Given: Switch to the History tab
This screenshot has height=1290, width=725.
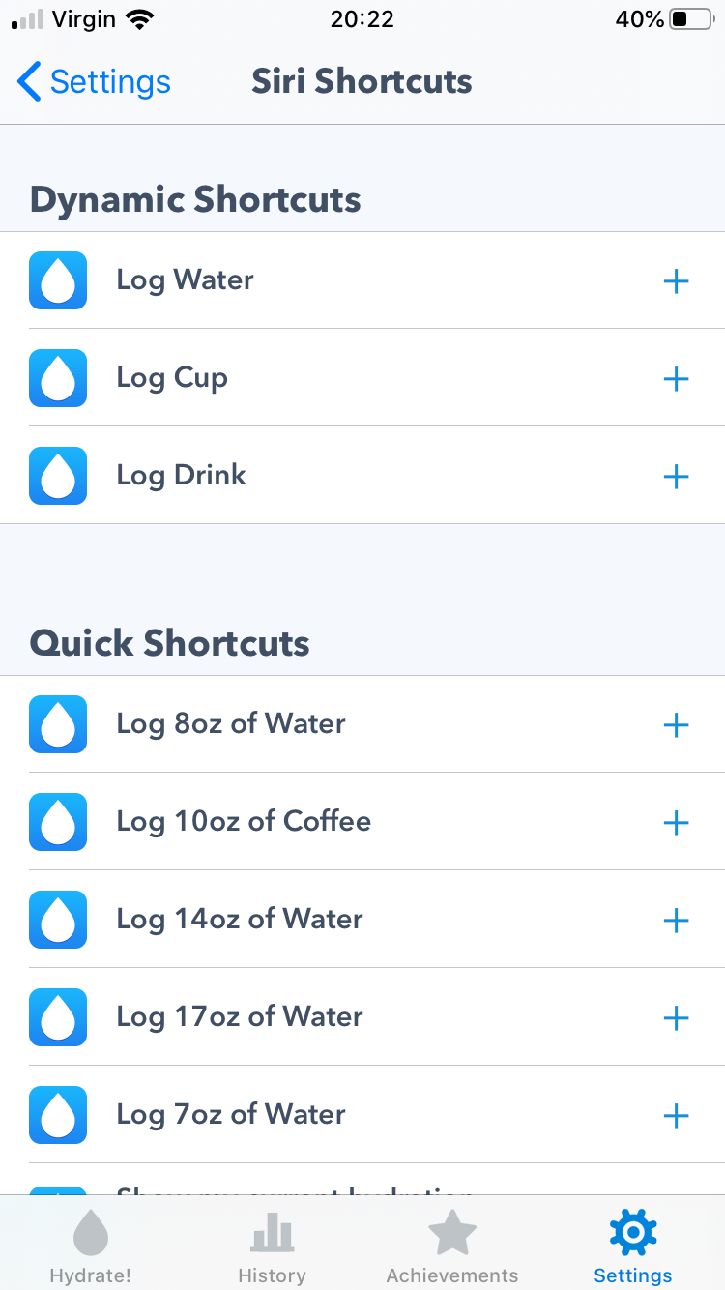Looking at the screenshot, I should tap(272, 1247).
